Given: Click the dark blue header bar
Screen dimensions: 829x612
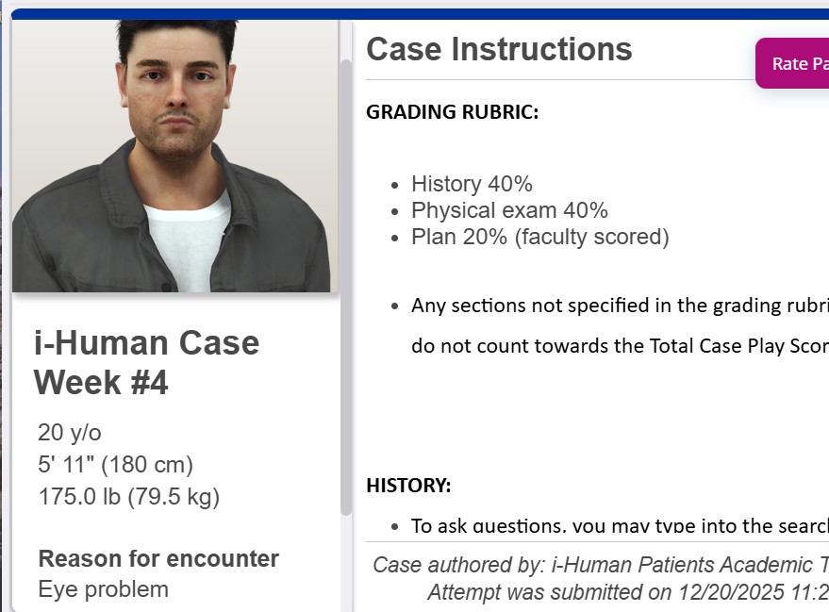Looking at the screenshot, I should coord(415,6).
